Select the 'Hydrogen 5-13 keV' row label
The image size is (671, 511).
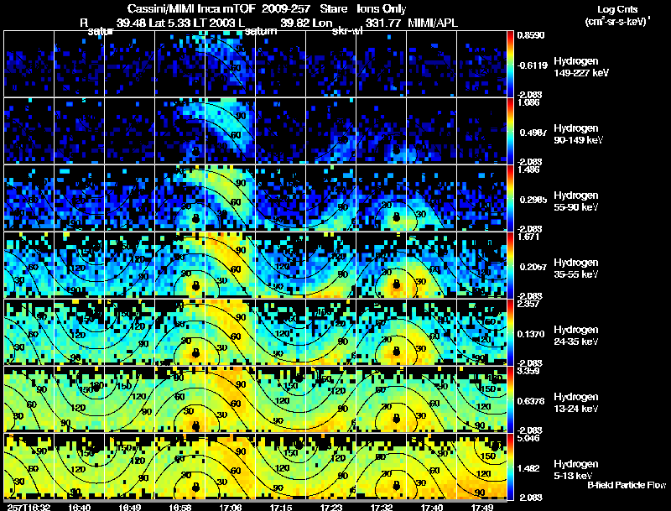(576, 470)
